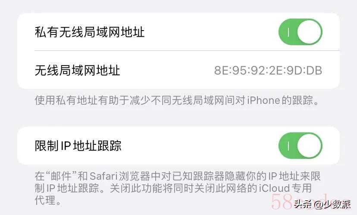
Task: Click the word Safari in the tracking description
Action: (x=103, y=176)
